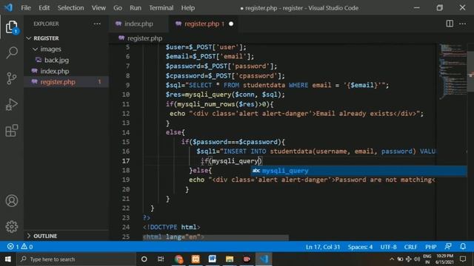Image resolution: width=474 pixels, height=266 pixels.
Task: Change language mode via PHP
Action: (x=431, y=247)
